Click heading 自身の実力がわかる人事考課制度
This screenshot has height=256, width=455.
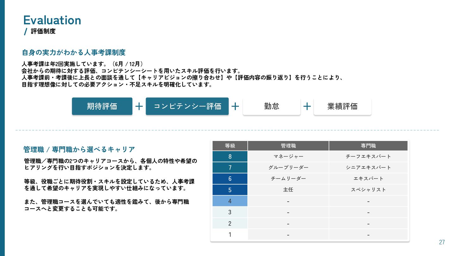pyautogui.click(x=74, y=52)
